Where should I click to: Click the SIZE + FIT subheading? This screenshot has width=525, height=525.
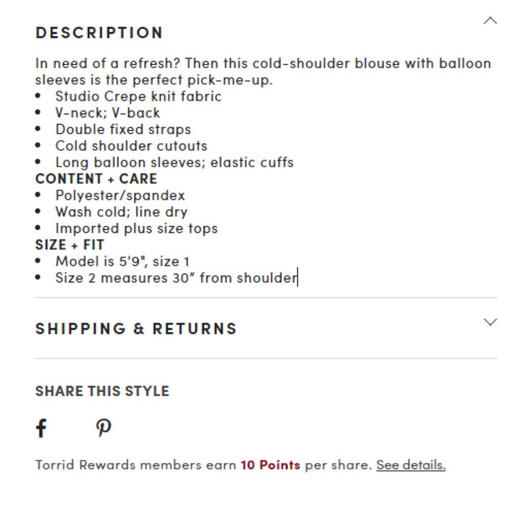point(69,245)
